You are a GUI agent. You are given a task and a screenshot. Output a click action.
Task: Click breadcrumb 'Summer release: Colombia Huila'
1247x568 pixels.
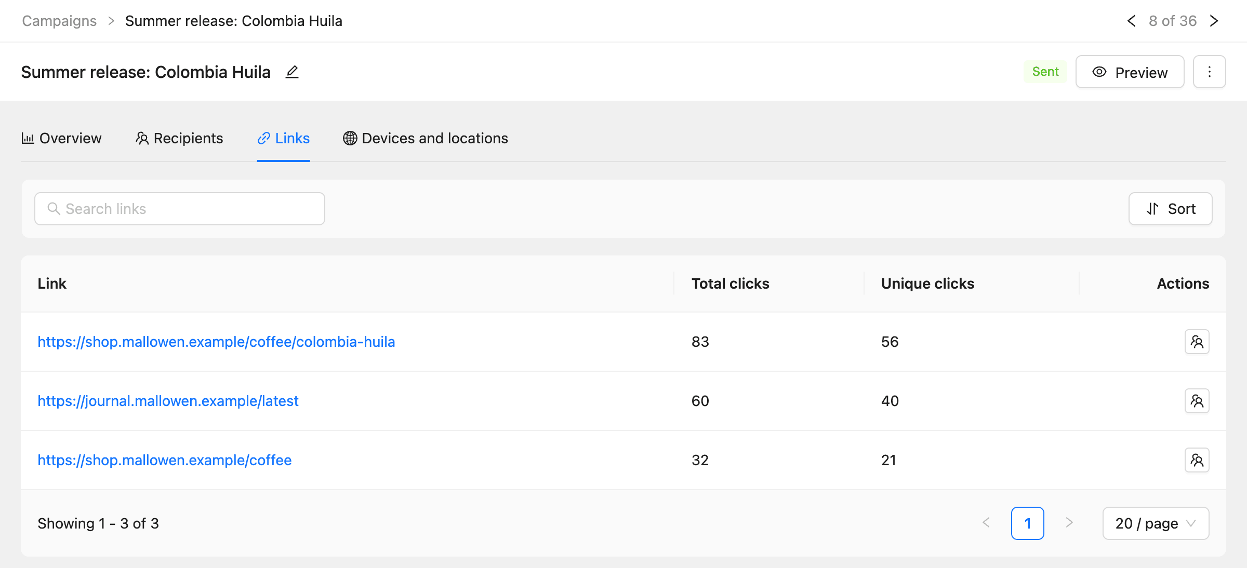[x=233, y=21]
